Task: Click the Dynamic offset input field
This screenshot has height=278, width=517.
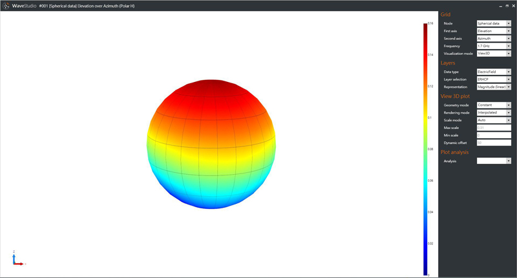Action: click(x=494, y=143)
